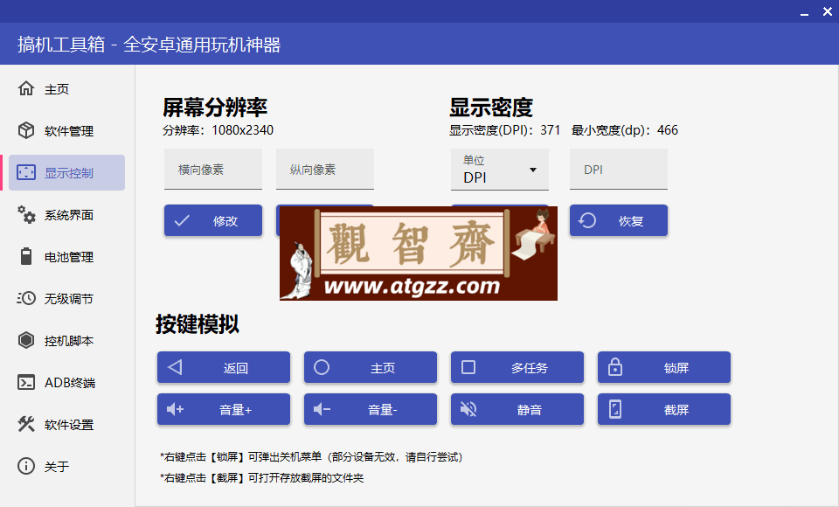Select 系统界面 sidebar item
Viewport: 839px width, 507px height.
point(67,214)
